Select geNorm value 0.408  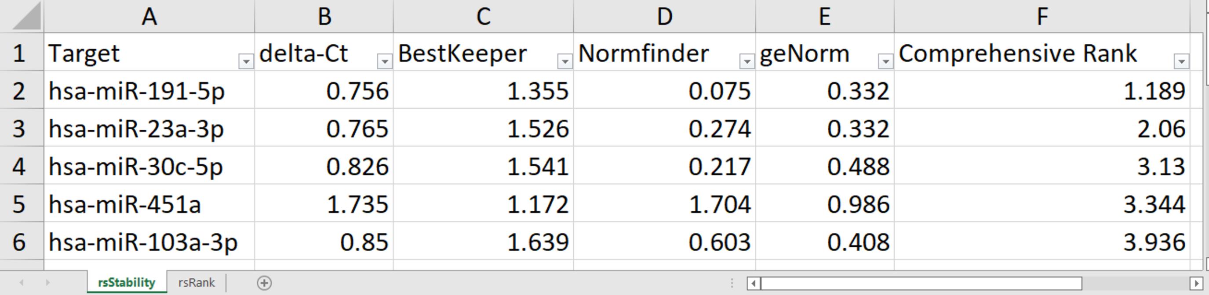pyautogui.click(x=825, y=241)
